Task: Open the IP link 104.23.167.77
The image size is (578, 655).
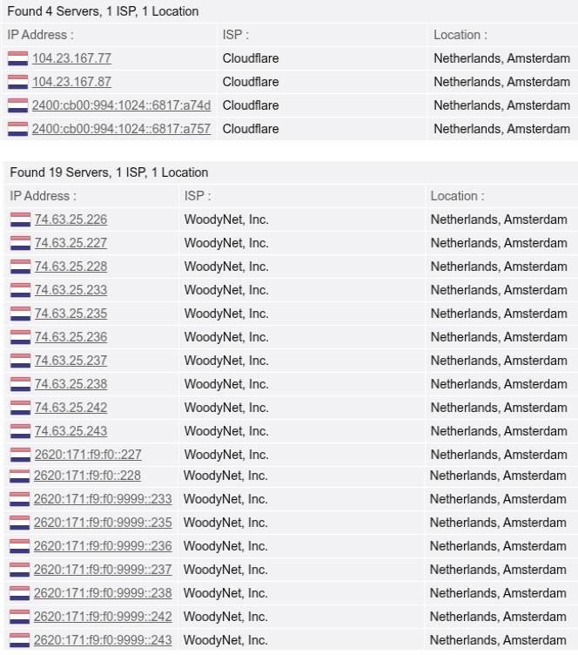Action: pos(71,58)
